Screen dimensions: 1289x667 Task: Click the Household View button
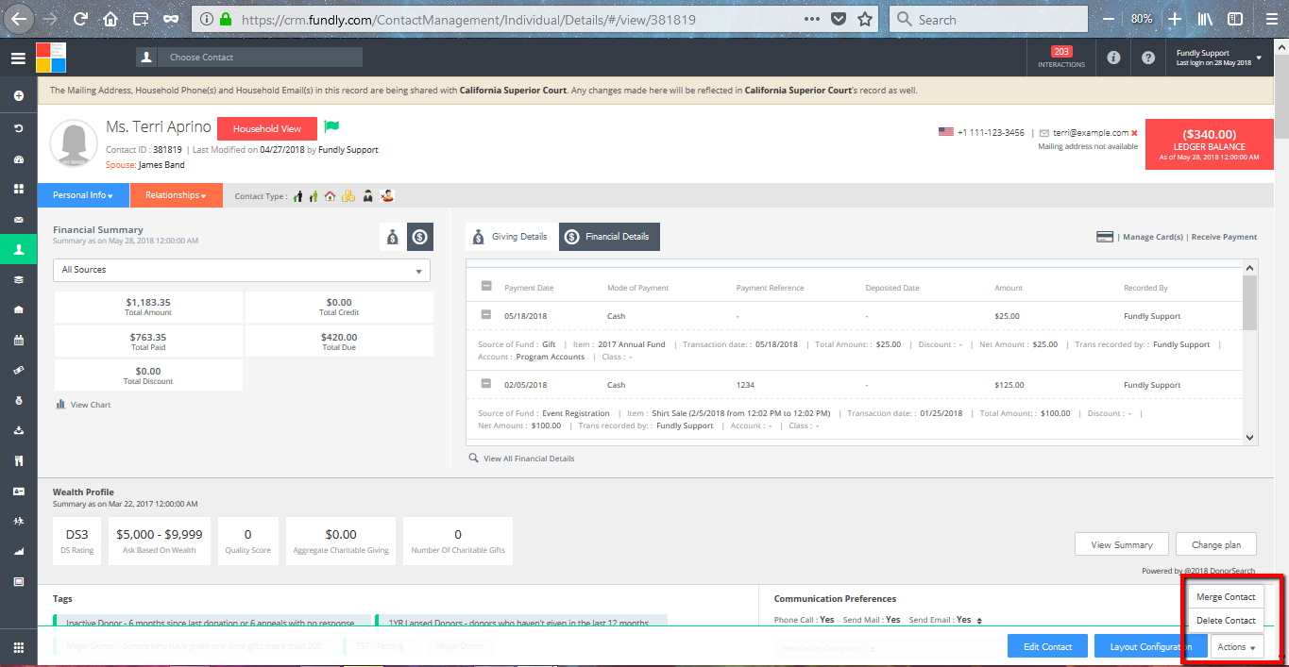267,128
